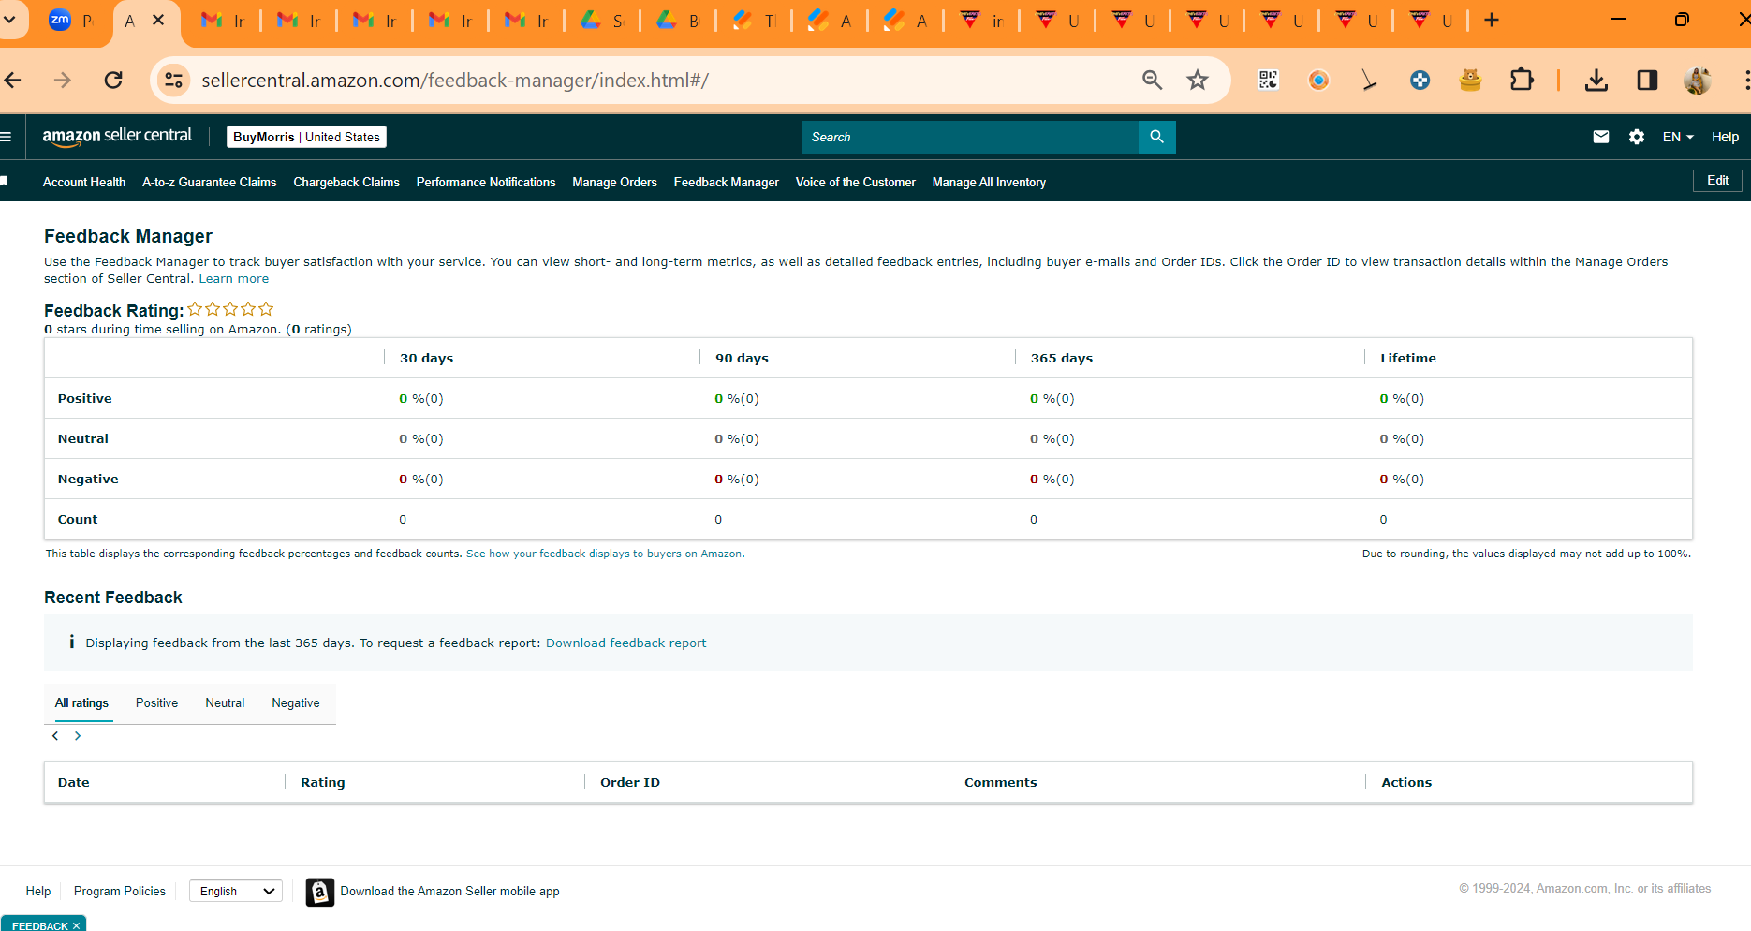Viewport: 1751px width, 931px height.
Task: Open the English language selector in footer
Action: (x=236, y=892)
